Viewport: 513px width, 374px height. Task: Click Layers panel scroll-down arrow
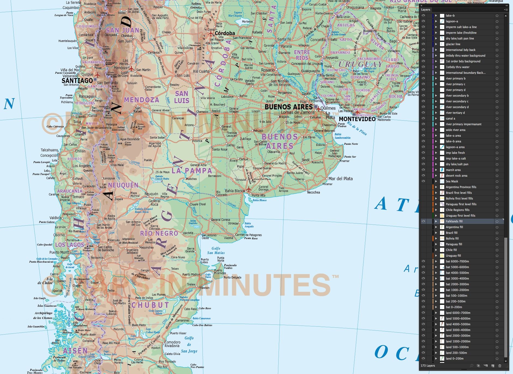point(506,361)
